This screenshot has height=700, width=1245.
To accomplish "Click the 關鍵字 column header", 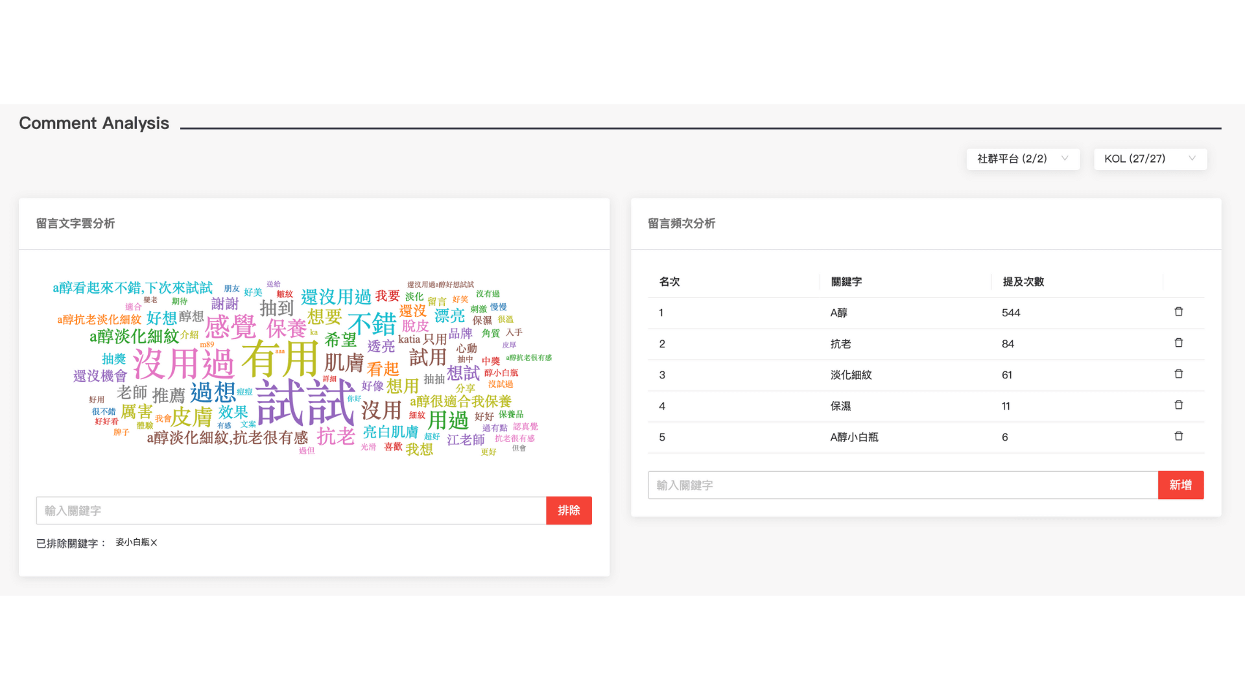I will tap(846, 282).
